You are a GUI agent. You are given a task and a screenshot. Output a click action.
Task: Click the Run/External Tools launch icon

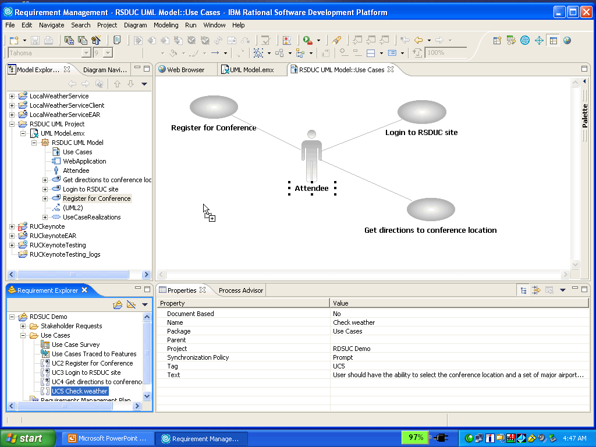(307, 40)
